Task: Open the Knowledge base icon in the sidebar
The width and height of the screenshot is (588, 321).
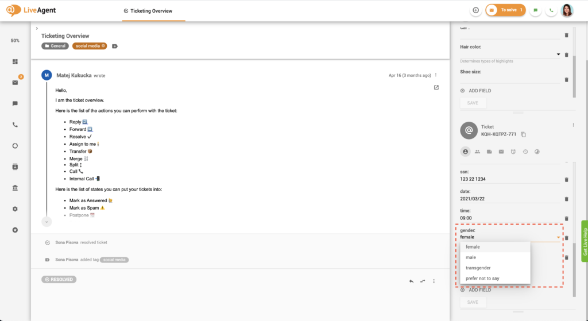Action: click(x=15, y=188)
